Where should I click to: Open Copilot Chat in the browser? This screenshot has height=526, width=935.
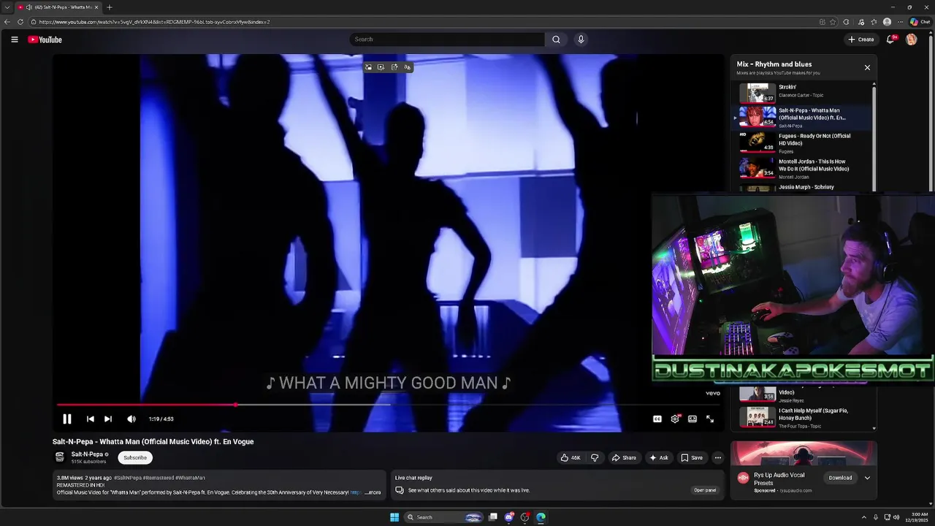pyautogui.click(x=920, y=22)
